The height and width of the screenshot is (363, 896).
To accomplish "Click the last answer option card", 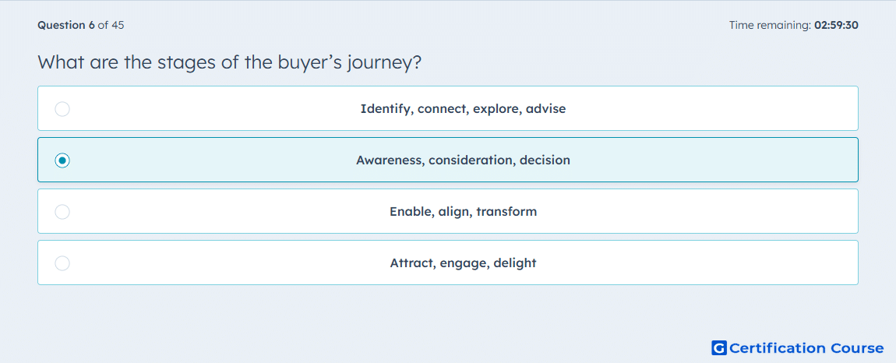I will [448, 263].
